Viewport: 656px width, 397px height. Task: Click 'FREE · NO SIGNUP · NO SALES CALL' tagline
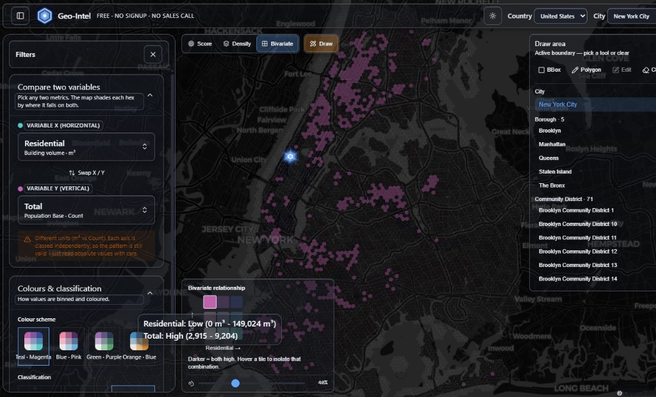(x=145, y=16)
